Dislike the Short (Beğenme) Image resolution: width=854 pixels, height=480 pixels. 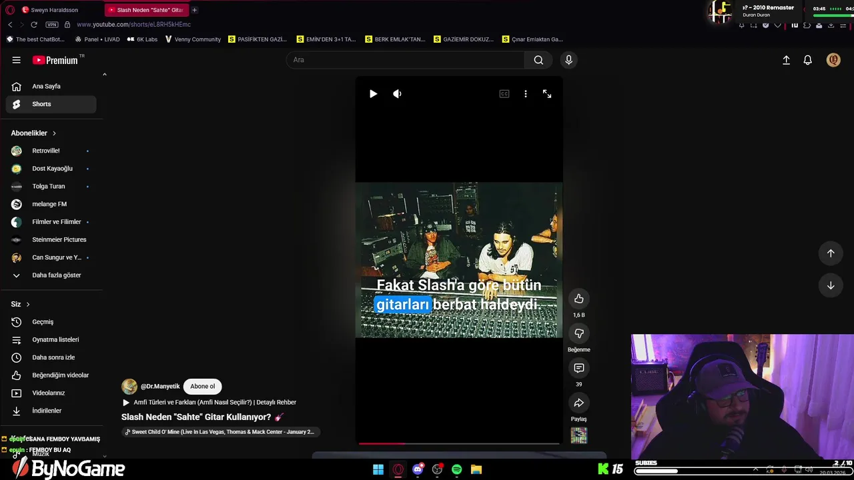pyautogui.click(x=578, y=333)
